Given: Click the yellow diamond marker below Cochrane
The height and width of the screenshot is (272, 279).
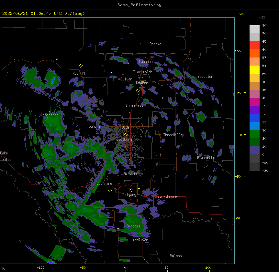Looking at the screenshot, I should [x=110, y=191].
